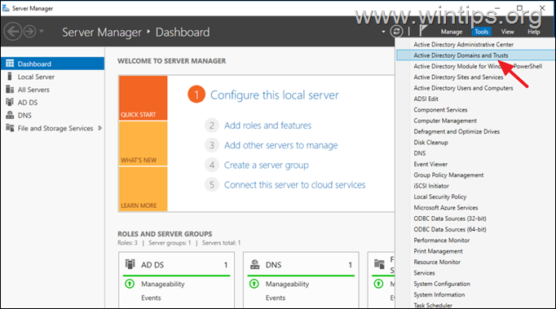Screen dimensions: 556x309
Task: Click third tile's green status icon
Action: click(x=379, y=284)
